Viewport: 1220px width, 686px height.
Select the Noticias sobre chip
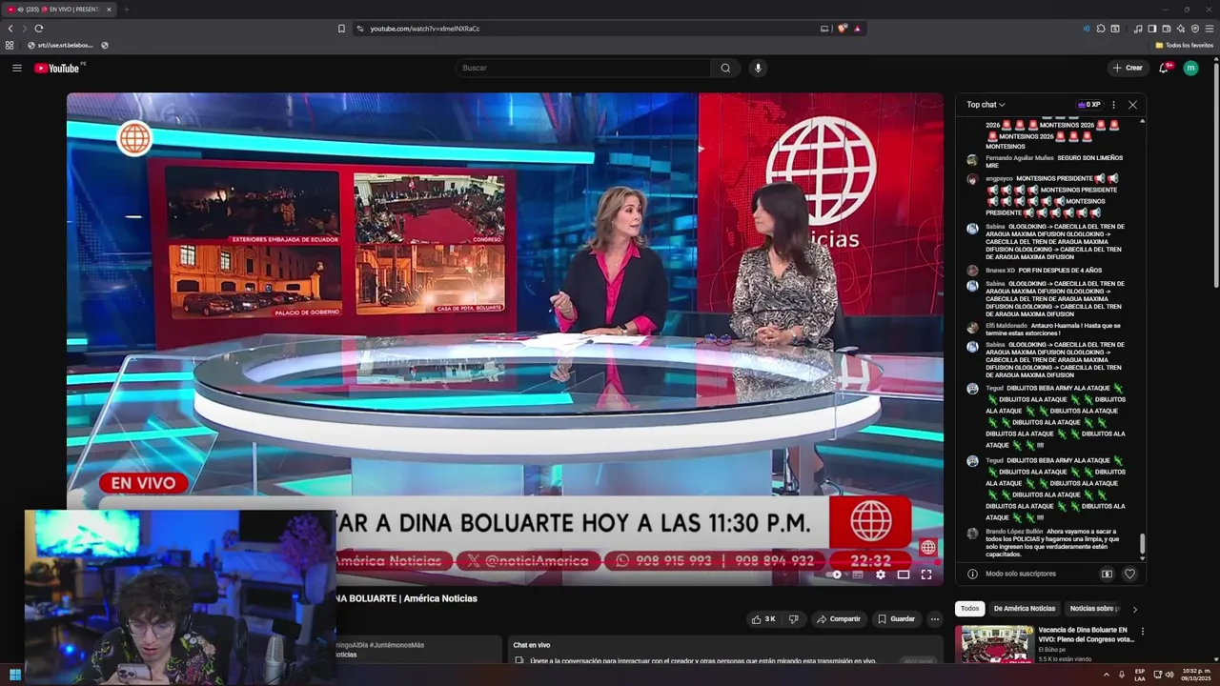(x=1094, y=609)
